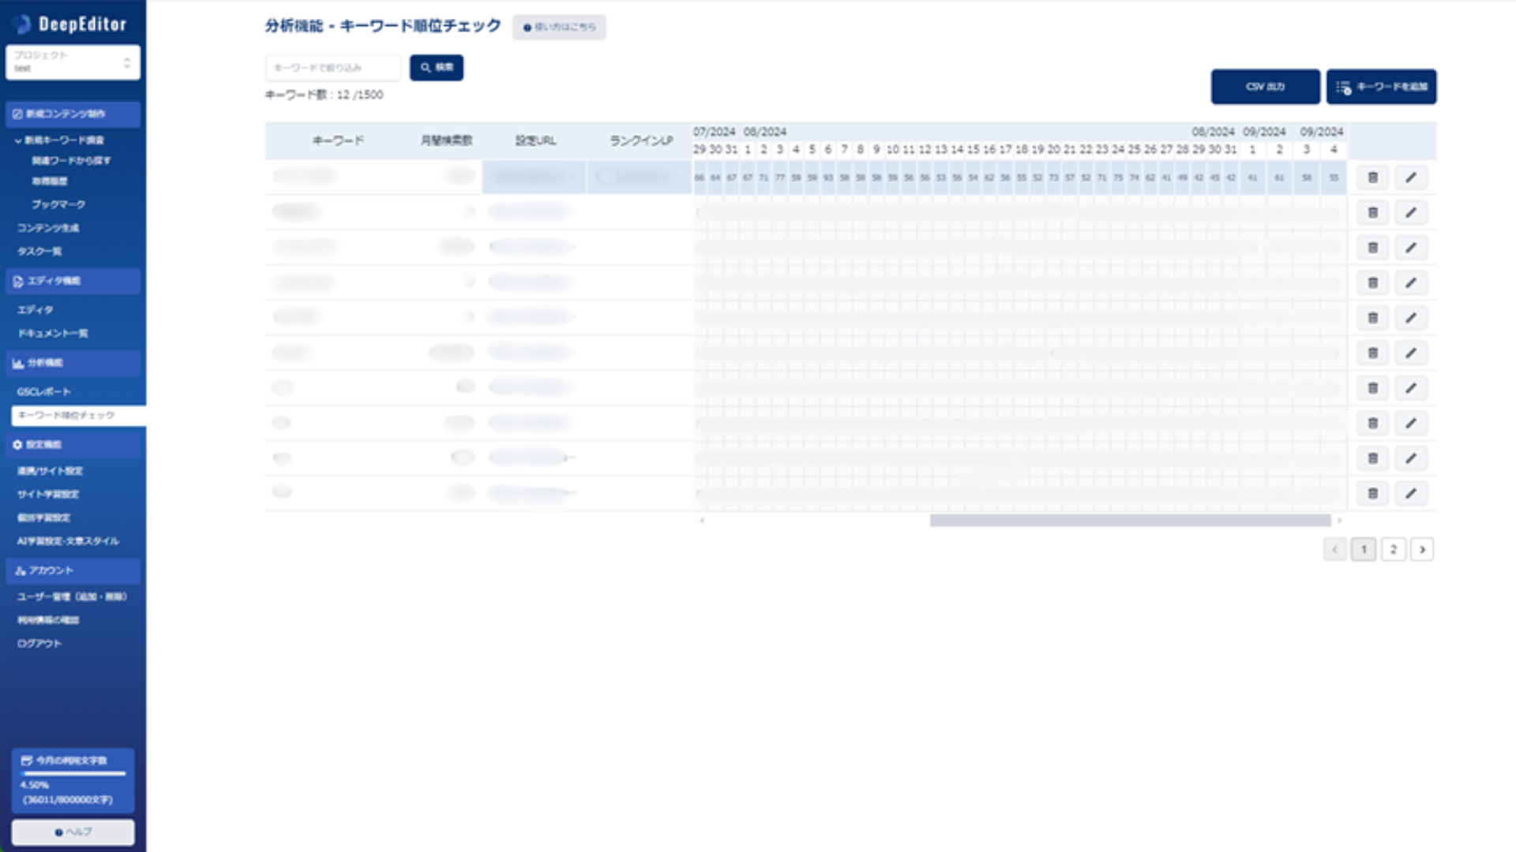Click the 設定機能 gear icon

point(17,445)
